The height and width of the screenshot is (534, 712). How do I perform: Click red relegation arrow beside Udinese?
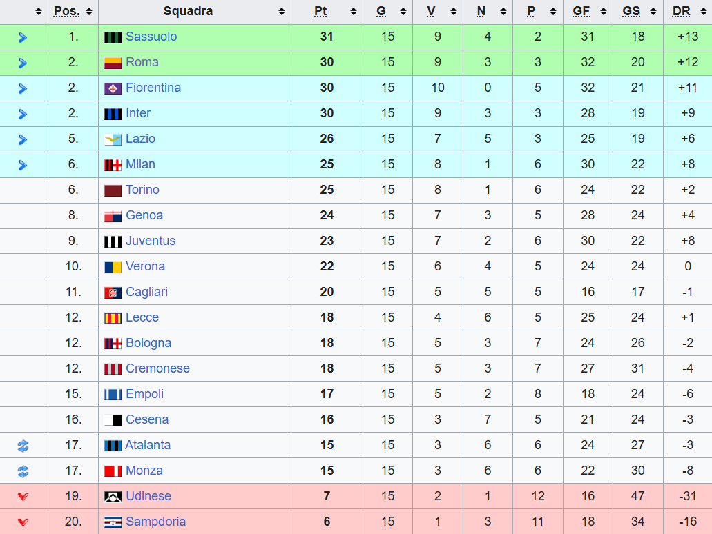click(x=23, y=497)
